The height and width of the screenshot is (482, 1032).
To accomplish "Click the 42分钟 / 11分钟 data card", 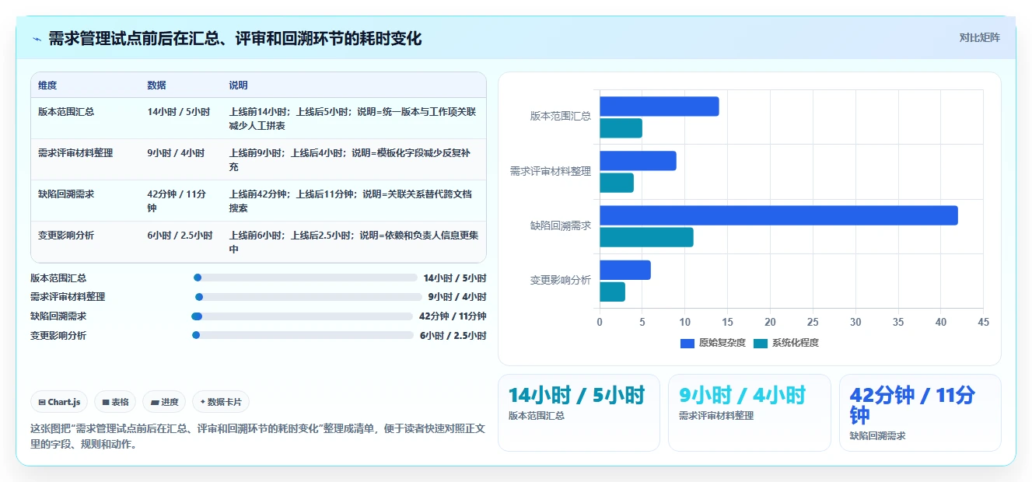I will (x=920, y=413).
